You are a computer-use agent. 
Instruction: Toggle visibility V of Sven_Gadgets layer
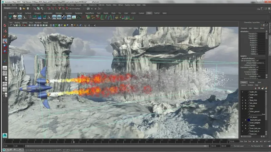click(x=243, y=123)
